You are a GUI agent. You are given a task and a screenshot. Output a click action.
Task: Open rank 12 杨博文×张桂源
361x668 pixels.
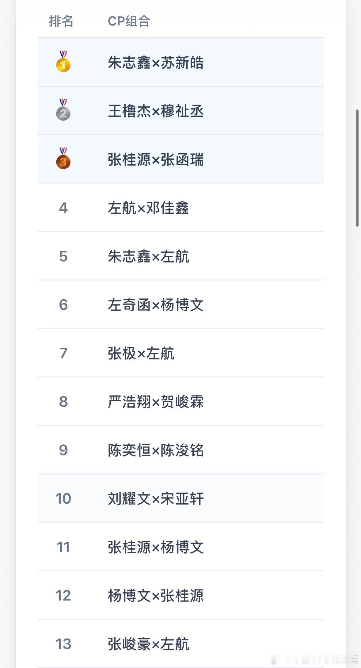(x=180, y=595)
